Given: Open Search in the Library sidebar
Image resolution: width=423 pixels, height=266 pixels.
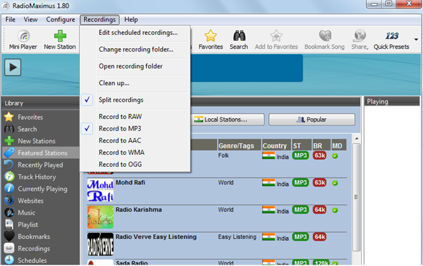Looking at the screenshot, I should tap(41, 129).
